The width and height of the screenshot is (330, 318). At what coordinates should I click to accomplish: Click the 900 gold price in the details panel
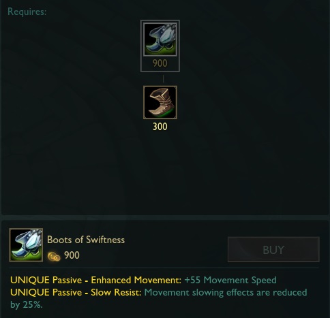click(x=72, y=255)
